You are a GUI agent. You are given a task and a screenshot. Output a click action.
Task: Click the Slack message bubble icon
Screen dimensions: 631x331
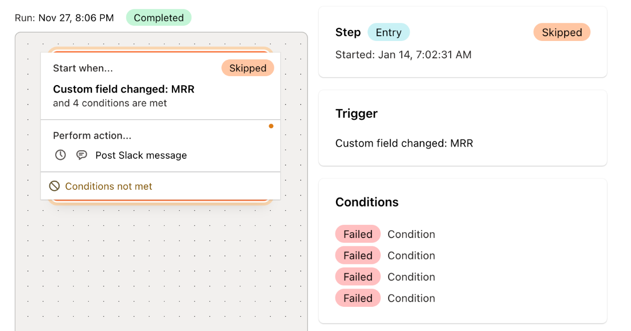click(82, 155)
